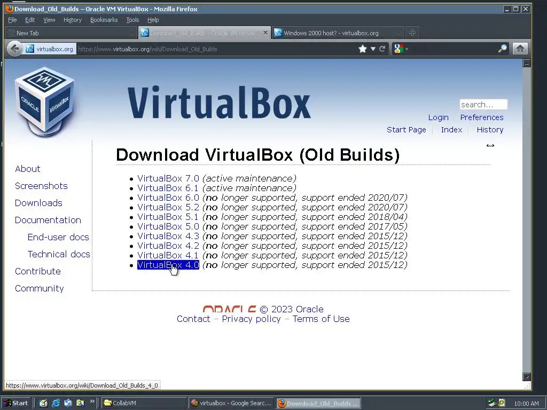Open the Edit menu

coord(30,20)
